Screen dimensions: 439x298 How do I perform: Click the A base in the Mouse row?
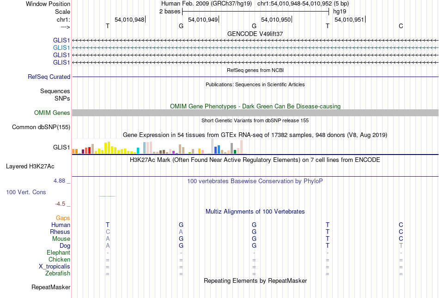108,239
